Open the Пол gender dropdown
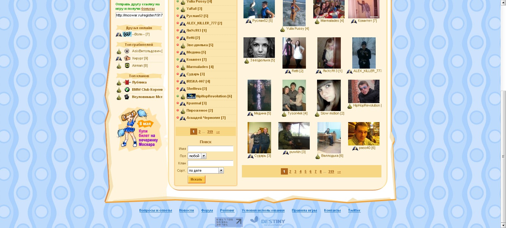The image size is (506, 228). click(197, 156)
